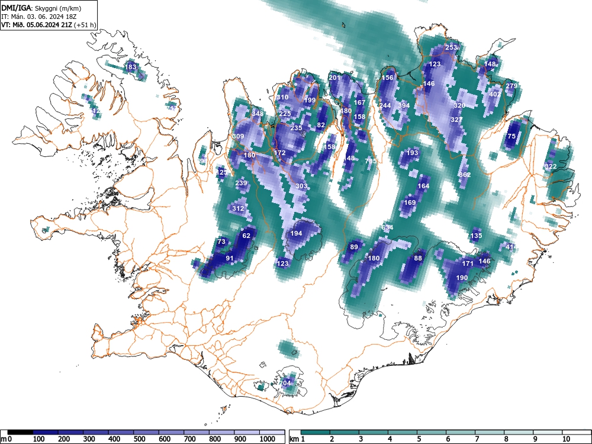Select the 394 label

(404, 105)
